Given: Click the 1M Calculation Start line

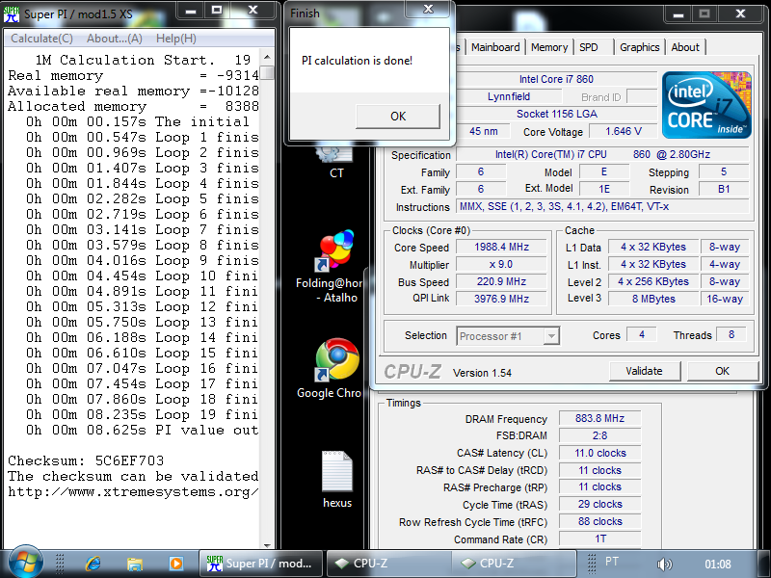Looking at the screenshot, I should point(143,60).
